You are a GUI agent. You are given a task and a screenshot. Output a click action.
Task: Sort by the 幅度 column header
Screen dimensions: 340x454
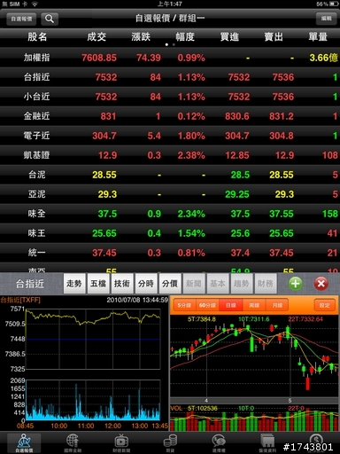185,37
